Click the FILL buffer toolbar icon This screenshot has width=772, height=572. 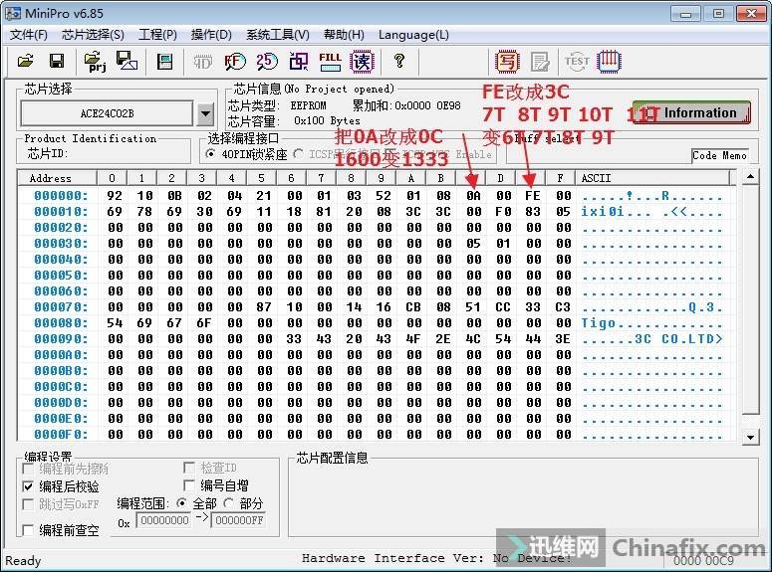(331, 61)
